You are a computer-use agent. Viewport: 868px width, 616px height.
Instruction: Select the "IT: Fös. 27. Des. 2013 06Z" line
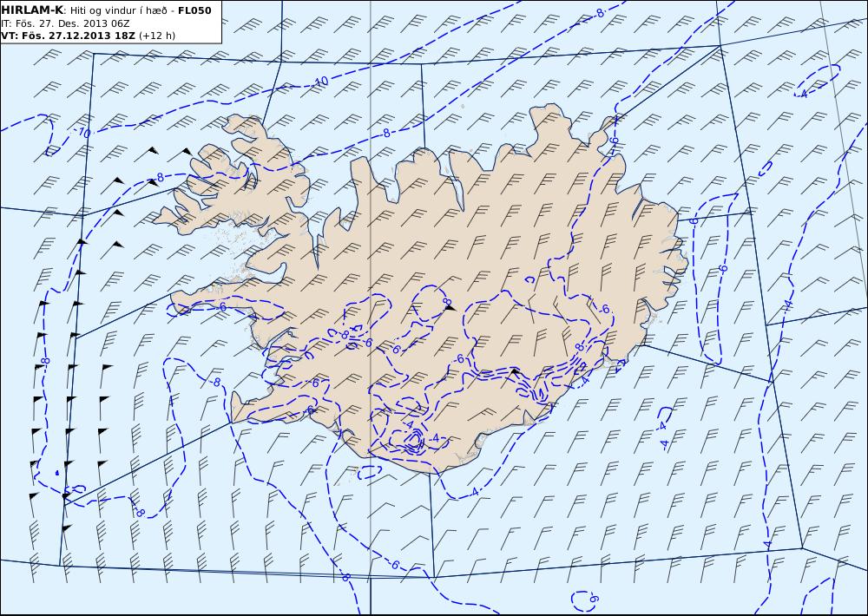[66, 23]
